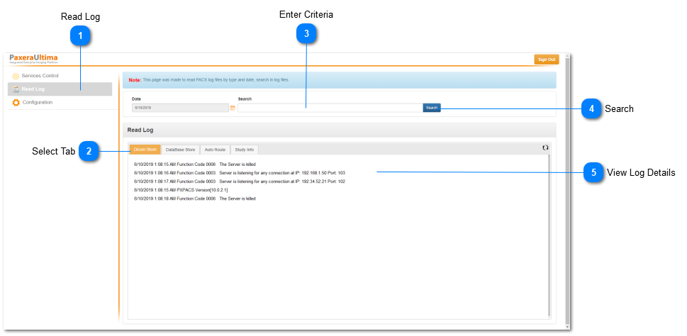The image size is (687, 336).
Task: Click the page's outer vertical scrollbar
Action: [566, 191]
